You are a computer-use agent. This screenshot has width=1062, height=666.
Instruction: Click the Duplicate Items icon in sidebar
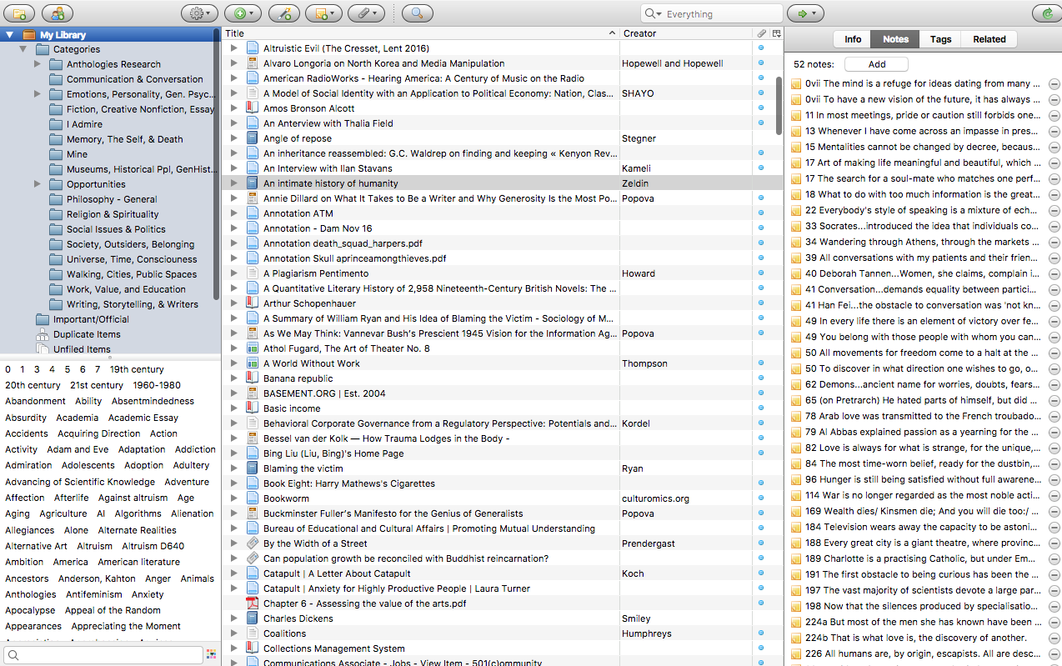pos(43,334)
